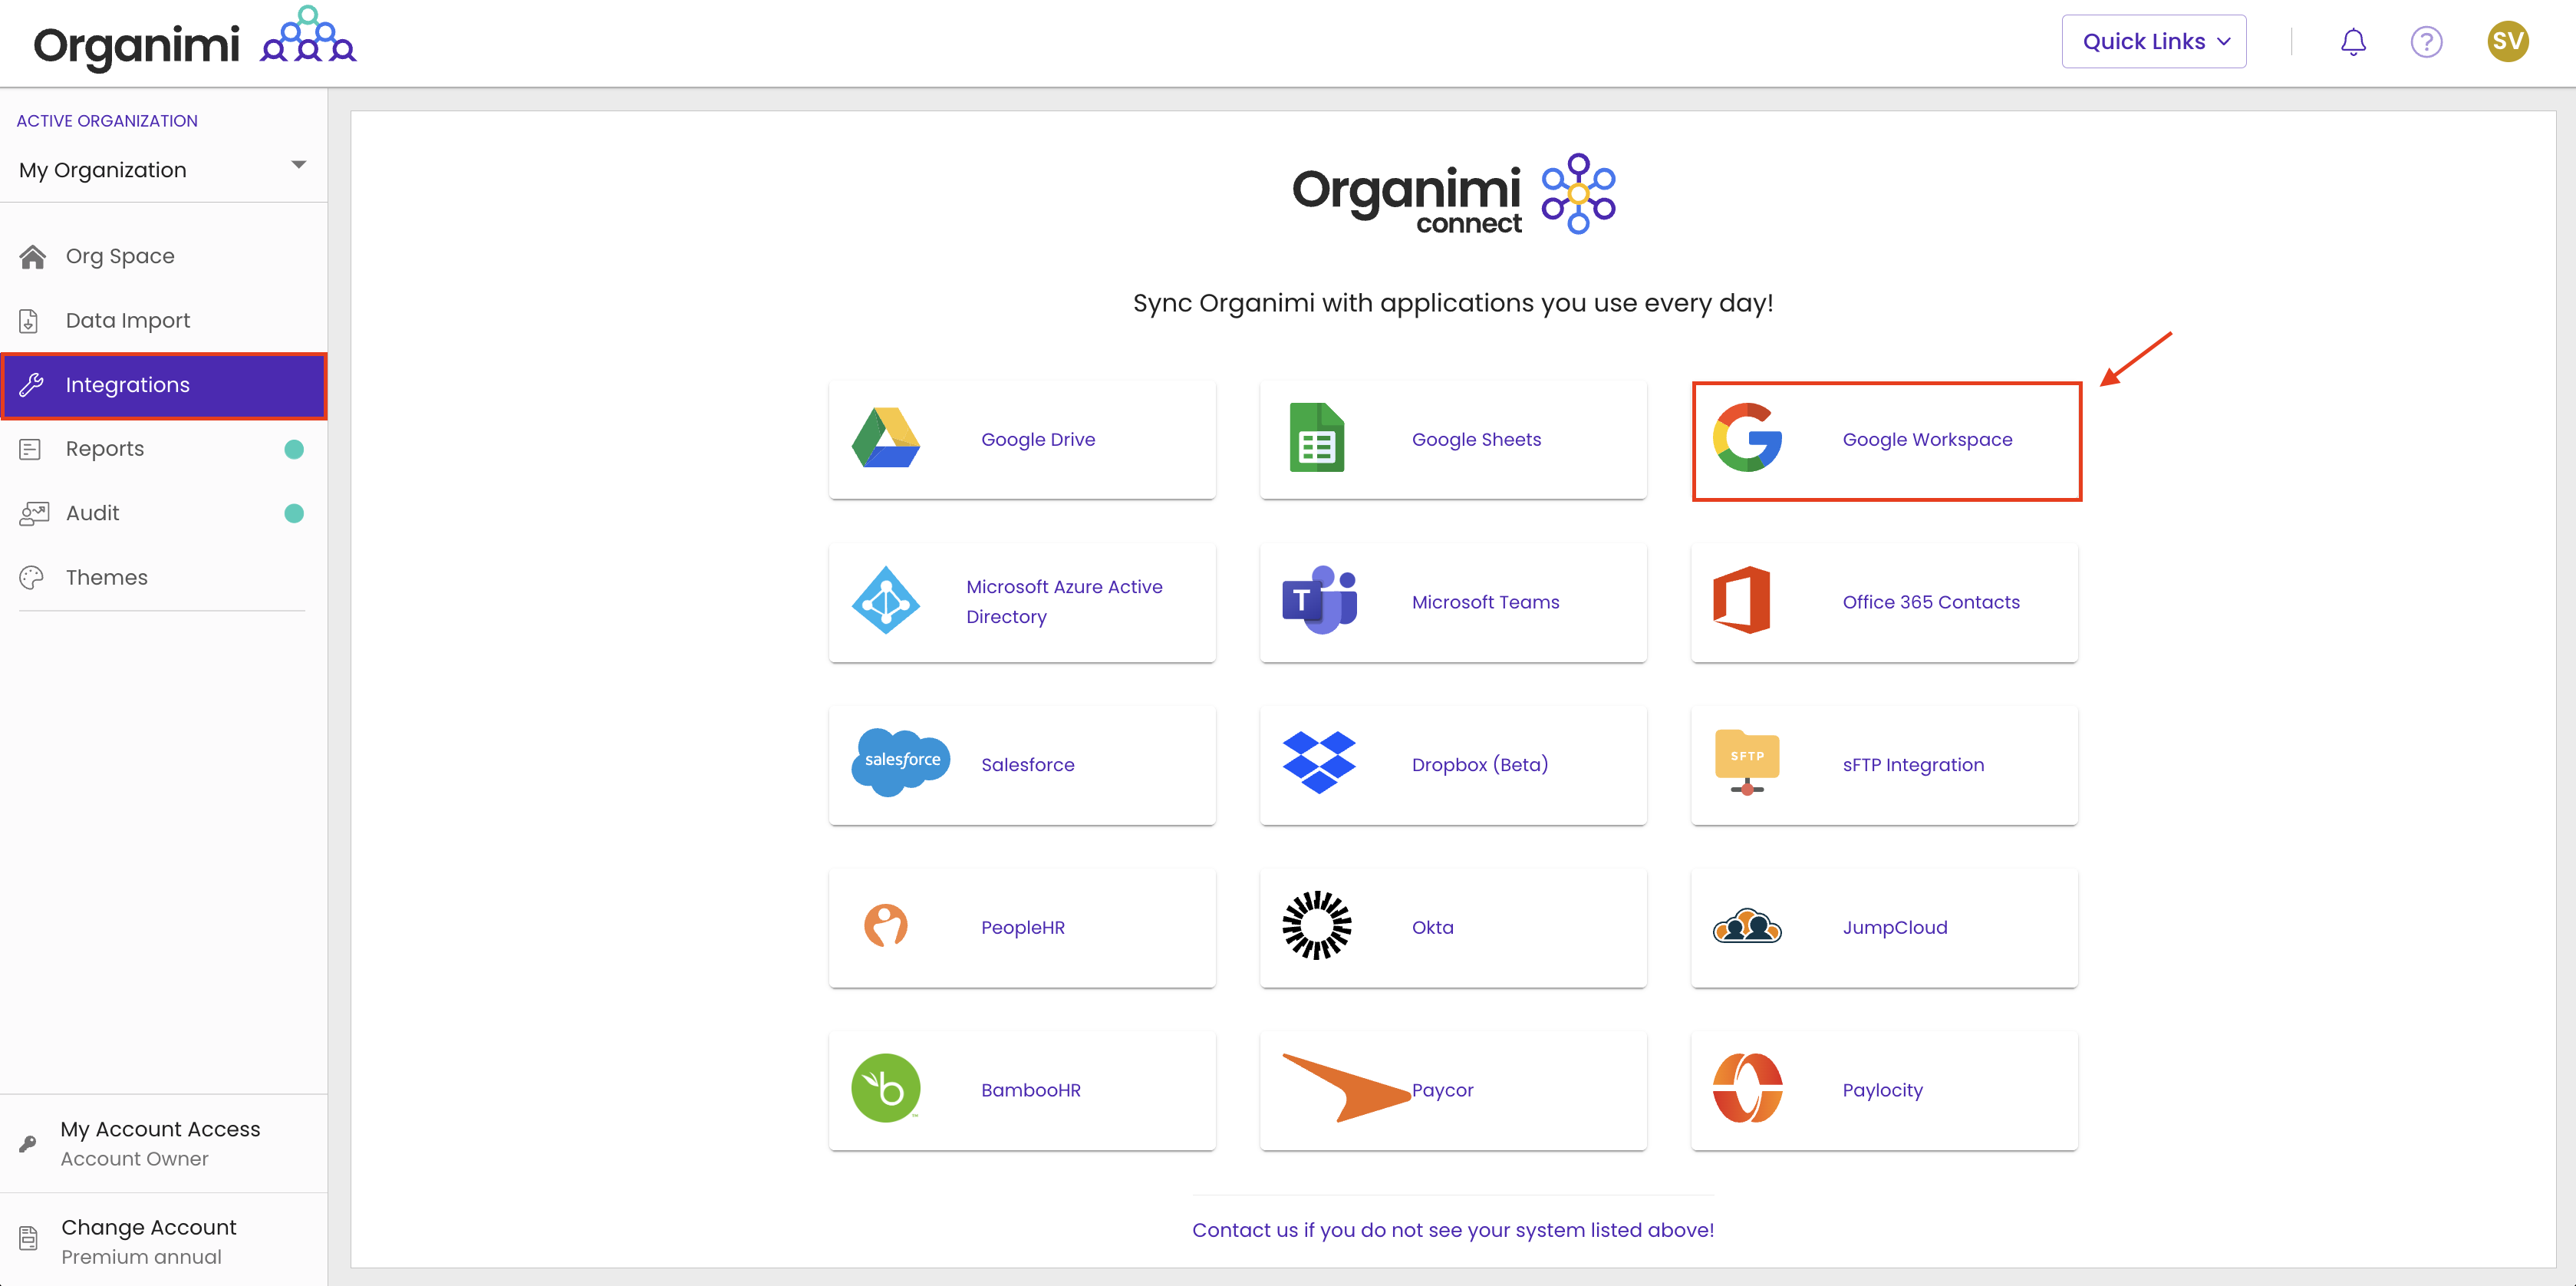Viewport: 2576px width, 1286px height.
Task: Go to Org Space in sidebar
Action: coord(163,256)
